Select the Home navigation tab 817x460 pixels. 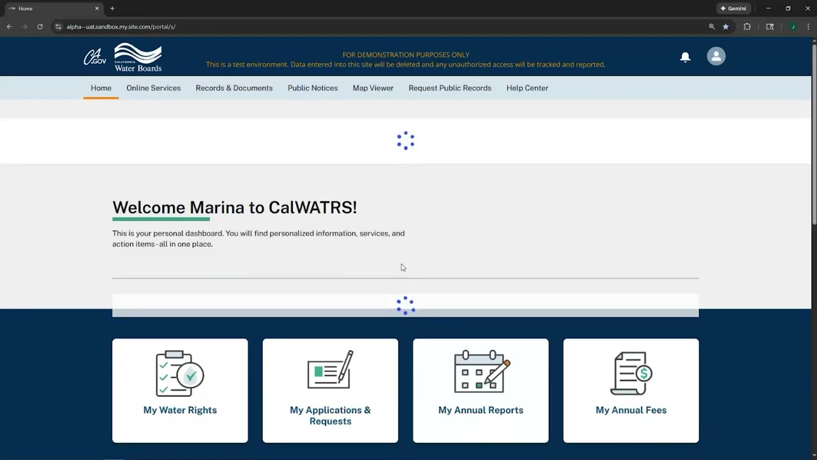coord(101,88)
